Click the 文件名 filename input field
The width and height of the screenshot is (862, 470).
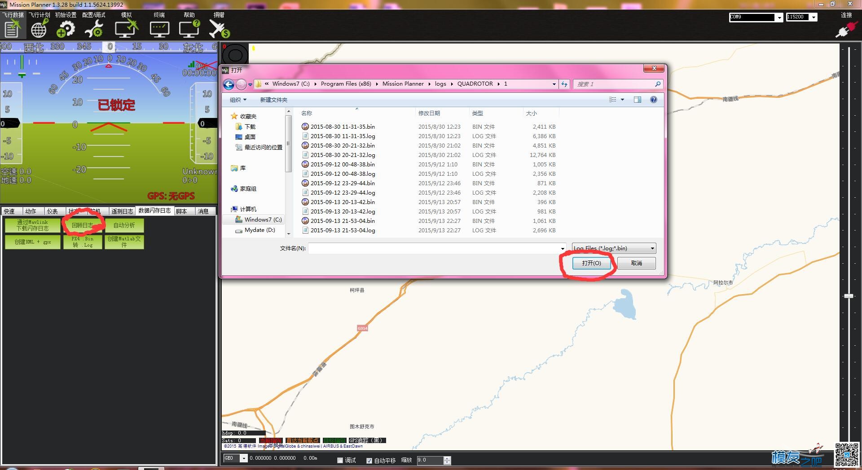[434, 248]
